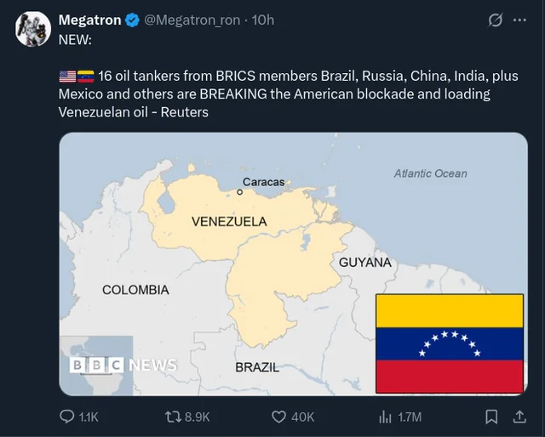Toggle the like heart icon
545x437 pixels.
click(x=278, y=417)
